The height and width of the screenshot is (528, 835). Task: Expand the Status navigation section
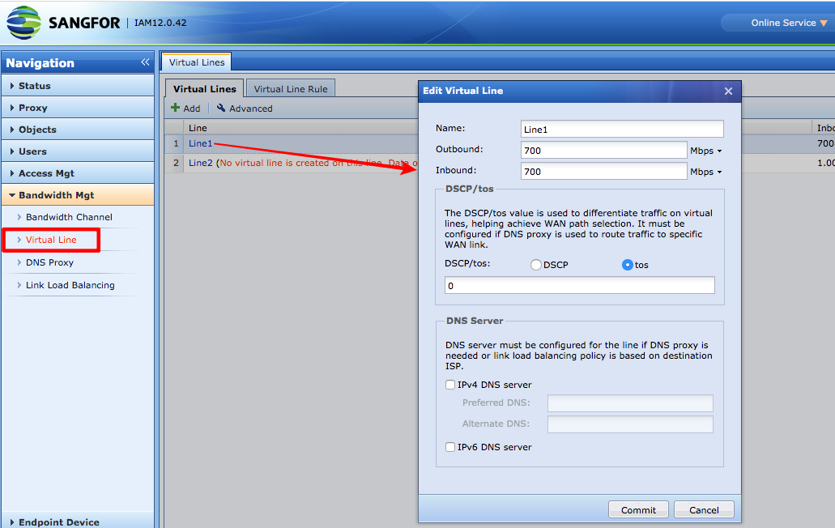pos(78,86)
